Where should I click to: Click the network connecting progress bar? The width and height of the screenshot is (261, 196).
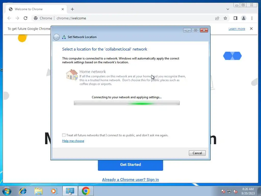127,103
